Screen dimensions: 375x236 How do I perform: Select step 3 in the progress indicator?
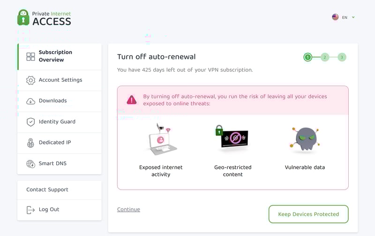point(342,57)
